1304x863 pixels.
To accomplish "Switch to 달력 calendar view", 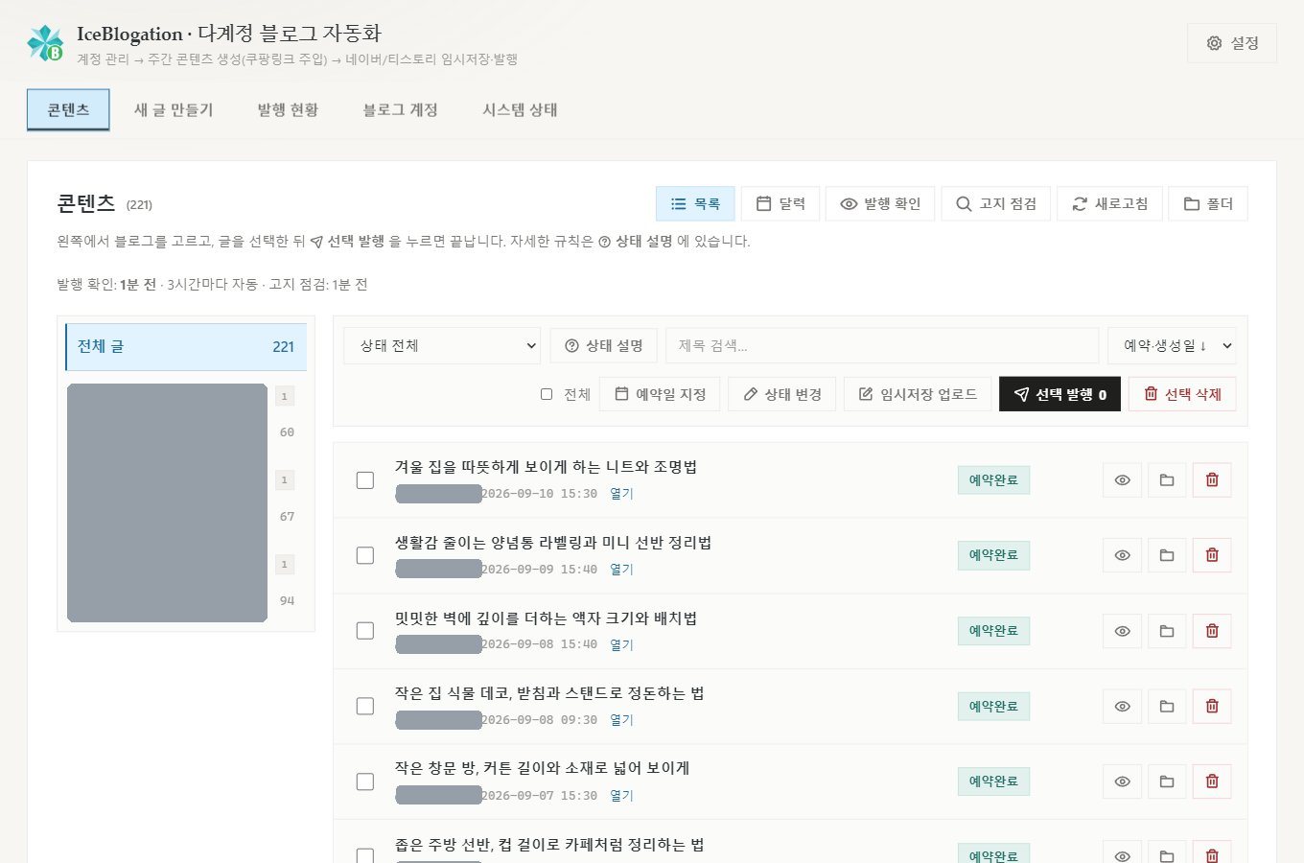I will click(780, 203).
